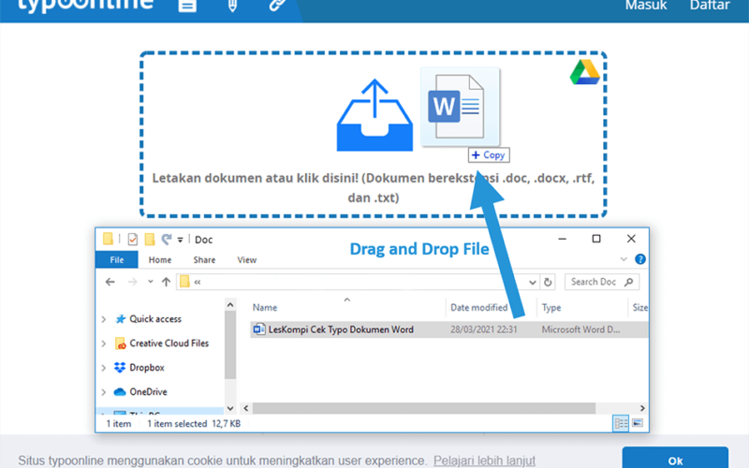Switch to the Share ribbon tab
This screenshot has width=749, height=468.
204,260
